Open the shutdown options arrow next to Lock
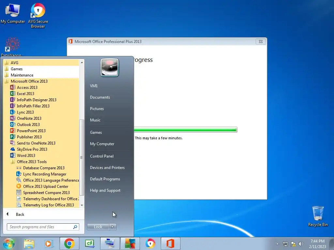334x250 pixels. pos(113,227)
